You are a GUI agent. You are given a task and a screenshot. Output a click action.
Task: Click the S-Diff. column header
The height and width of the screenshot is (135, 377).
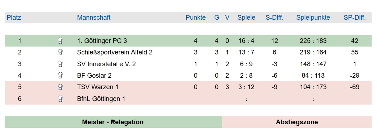click(275, 18)
